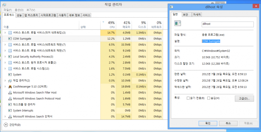The image size is (261, 132).
Task: Open the 옵션(O) menu
Action: (x=19, y=10)
